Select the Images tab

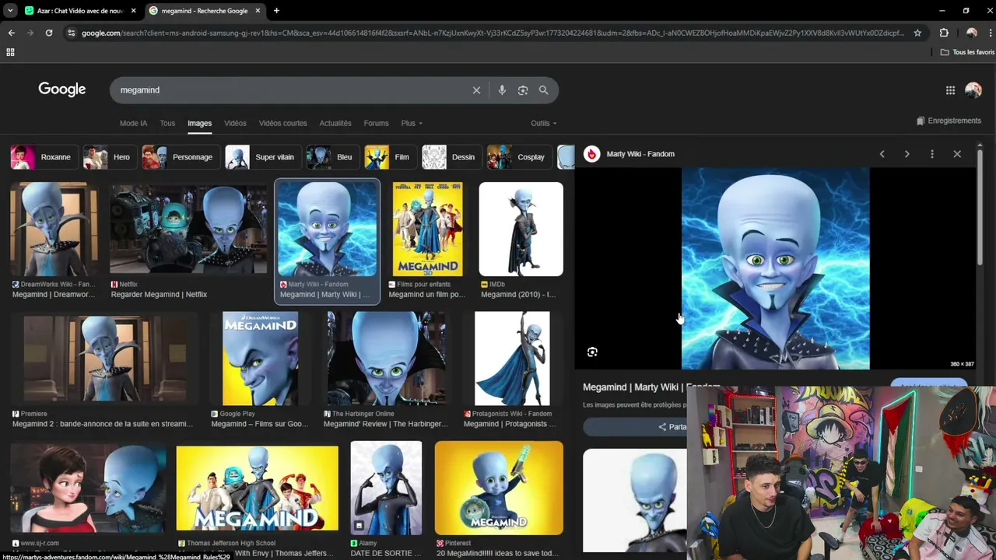[x=199, y=123]
